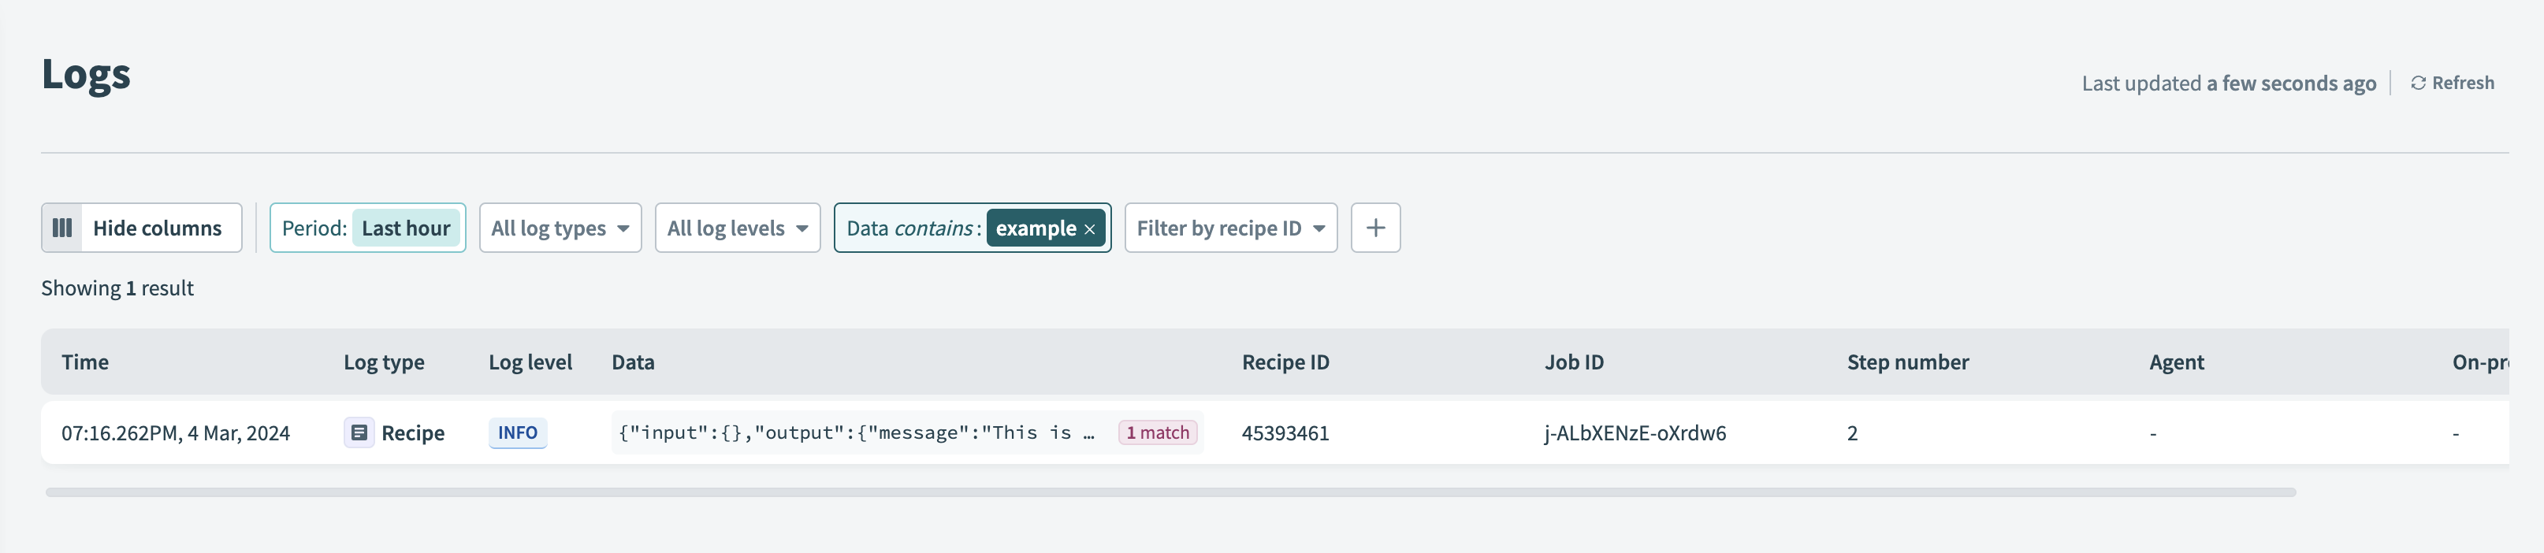Click the Recipe ID column header

click(1285, 362)
